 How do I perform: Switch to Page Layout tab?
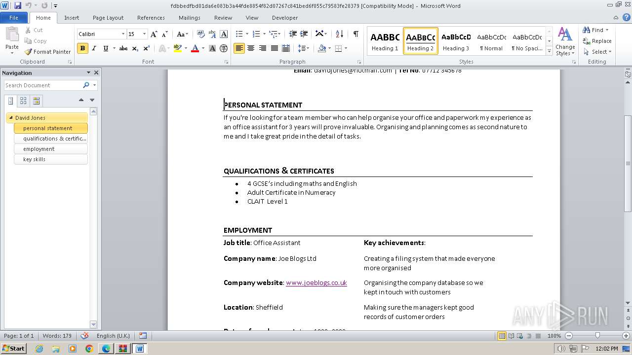click(x=108, y=18)
